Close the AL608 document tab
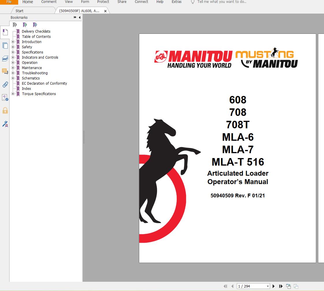Image resolution: width=324 pixels, height=291 pixels. (x=105, y=11)
